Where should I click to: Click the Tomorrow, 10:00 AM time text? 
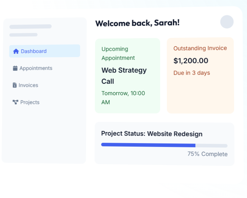(x=123, y=98)
